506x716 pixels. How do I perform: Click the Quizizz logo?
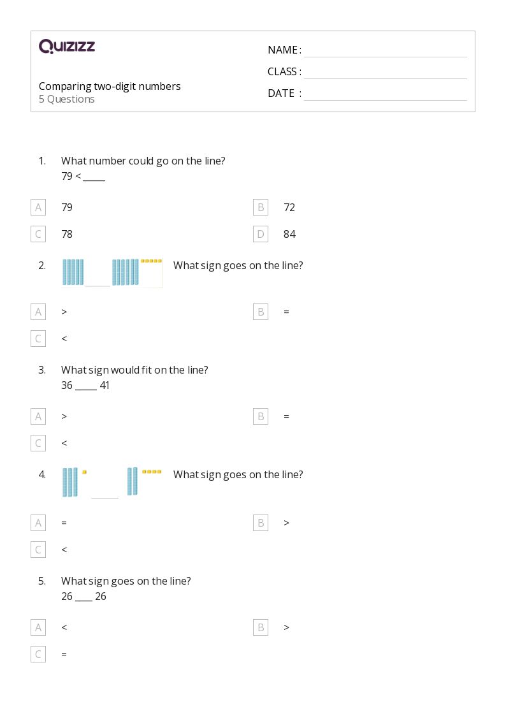(67, 47)
